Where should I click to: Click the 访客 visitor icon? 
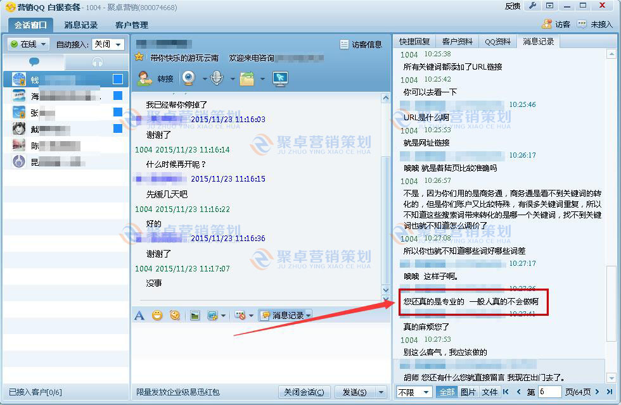coord(546,24)
